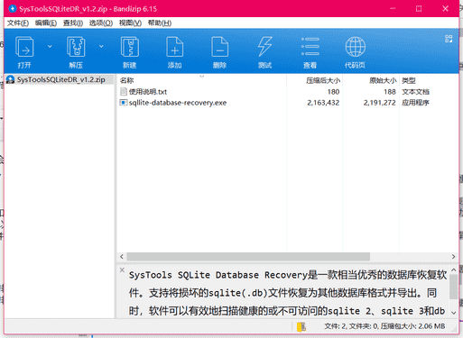Click the down arrow of the comment scrollbar
The width and height of the screenshot is (463, 338).
click(454, 313)
